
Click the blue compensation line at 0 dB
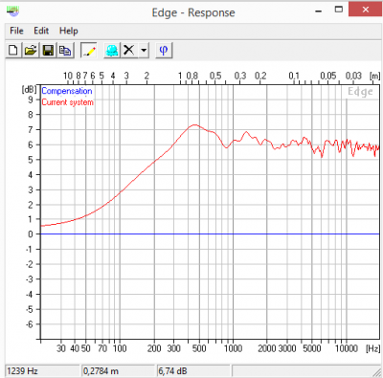tap(210, 233)
